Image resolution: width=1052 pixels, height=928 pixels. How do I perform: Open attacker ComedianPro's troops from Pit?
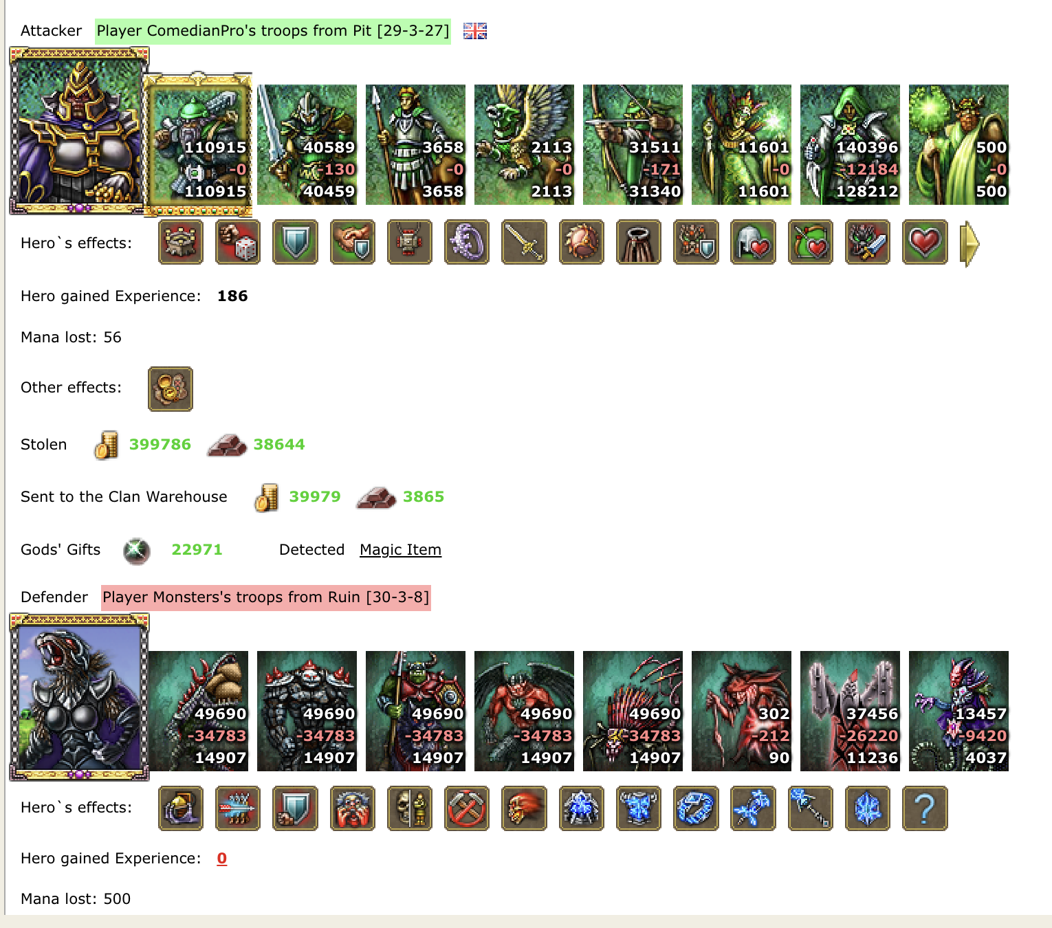point(273,31)
